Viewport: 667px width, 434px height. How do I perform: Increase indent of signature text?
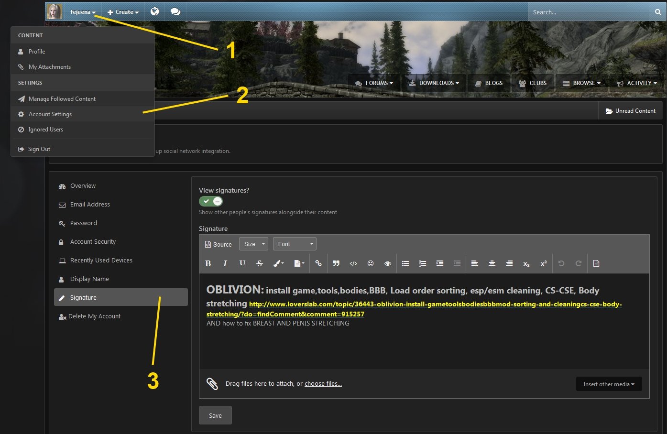point(440,263)
